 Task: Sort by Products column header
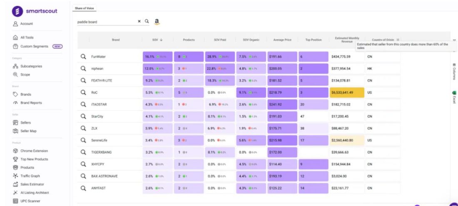pyautogui.click(x=189, y=40)
